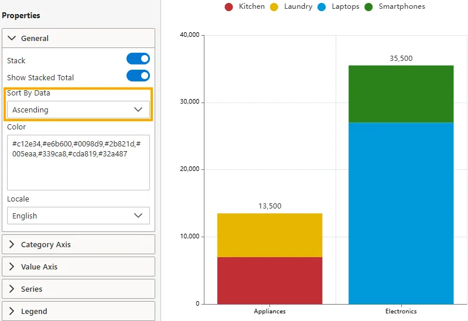
Task: Collapse the General section
Action: [x=78, y=38]
